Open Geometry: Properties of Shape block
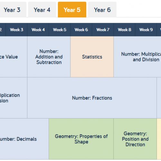 coord(81,139)
